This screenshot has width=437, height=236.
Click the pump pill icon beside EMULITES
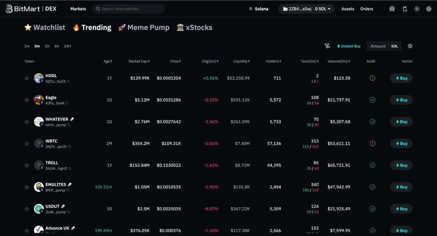(70, 185)
